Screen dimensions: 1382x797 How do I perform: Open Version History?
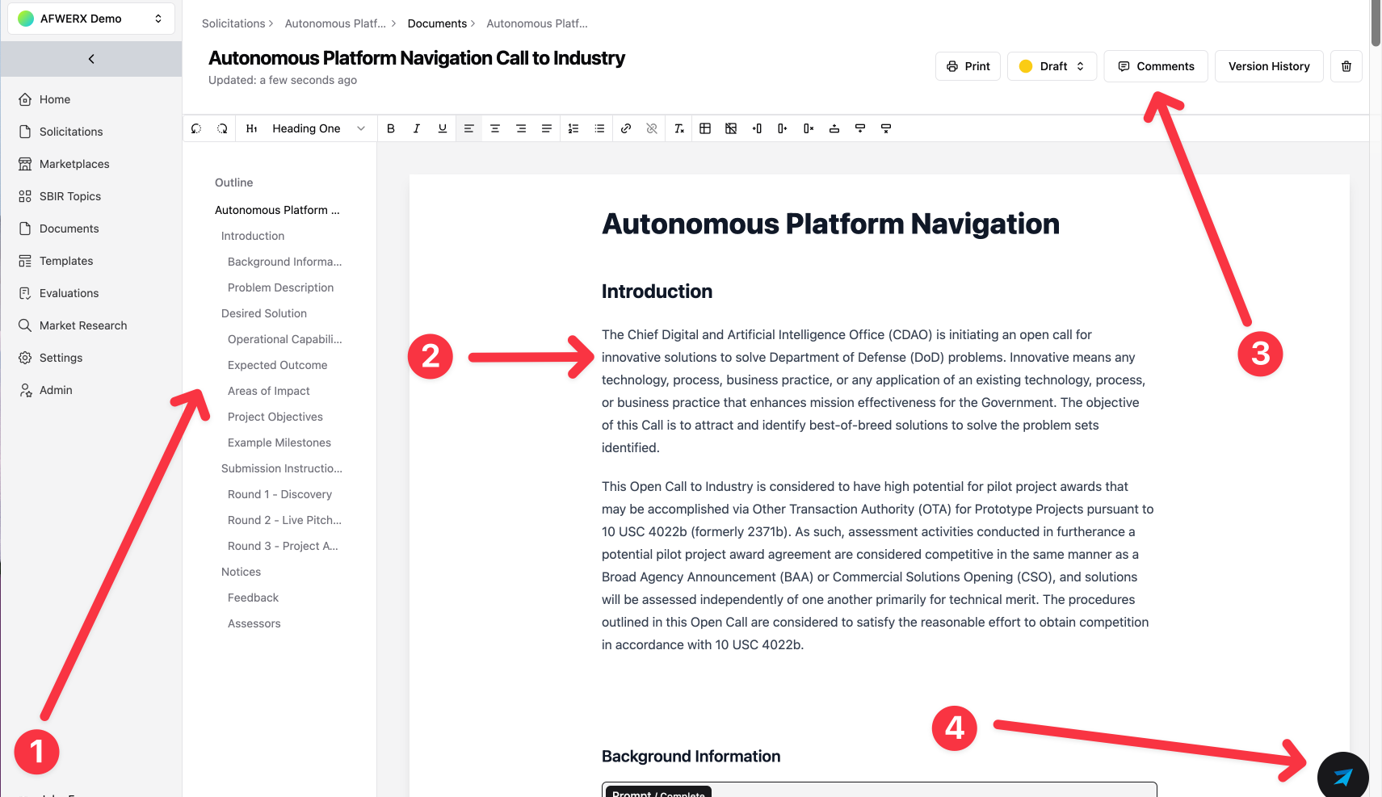pyautogui.click(x=1269, y=66)
